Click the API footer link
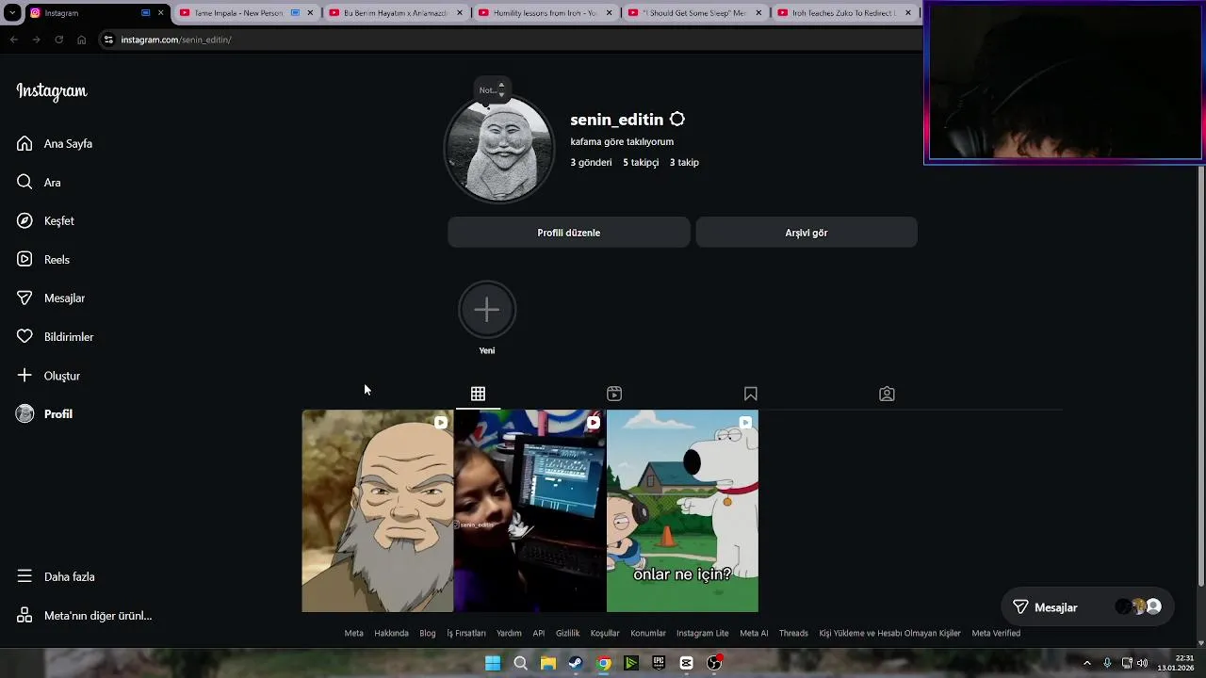This screenshot has height=678, width=1206. [539, 633]
